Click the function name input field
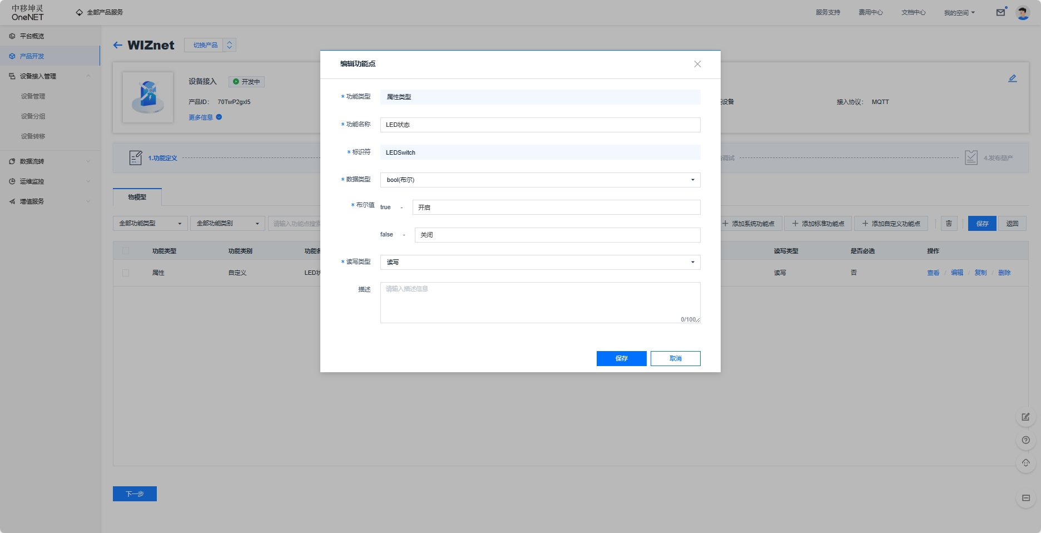1041x533 pixels. [539, 125]
